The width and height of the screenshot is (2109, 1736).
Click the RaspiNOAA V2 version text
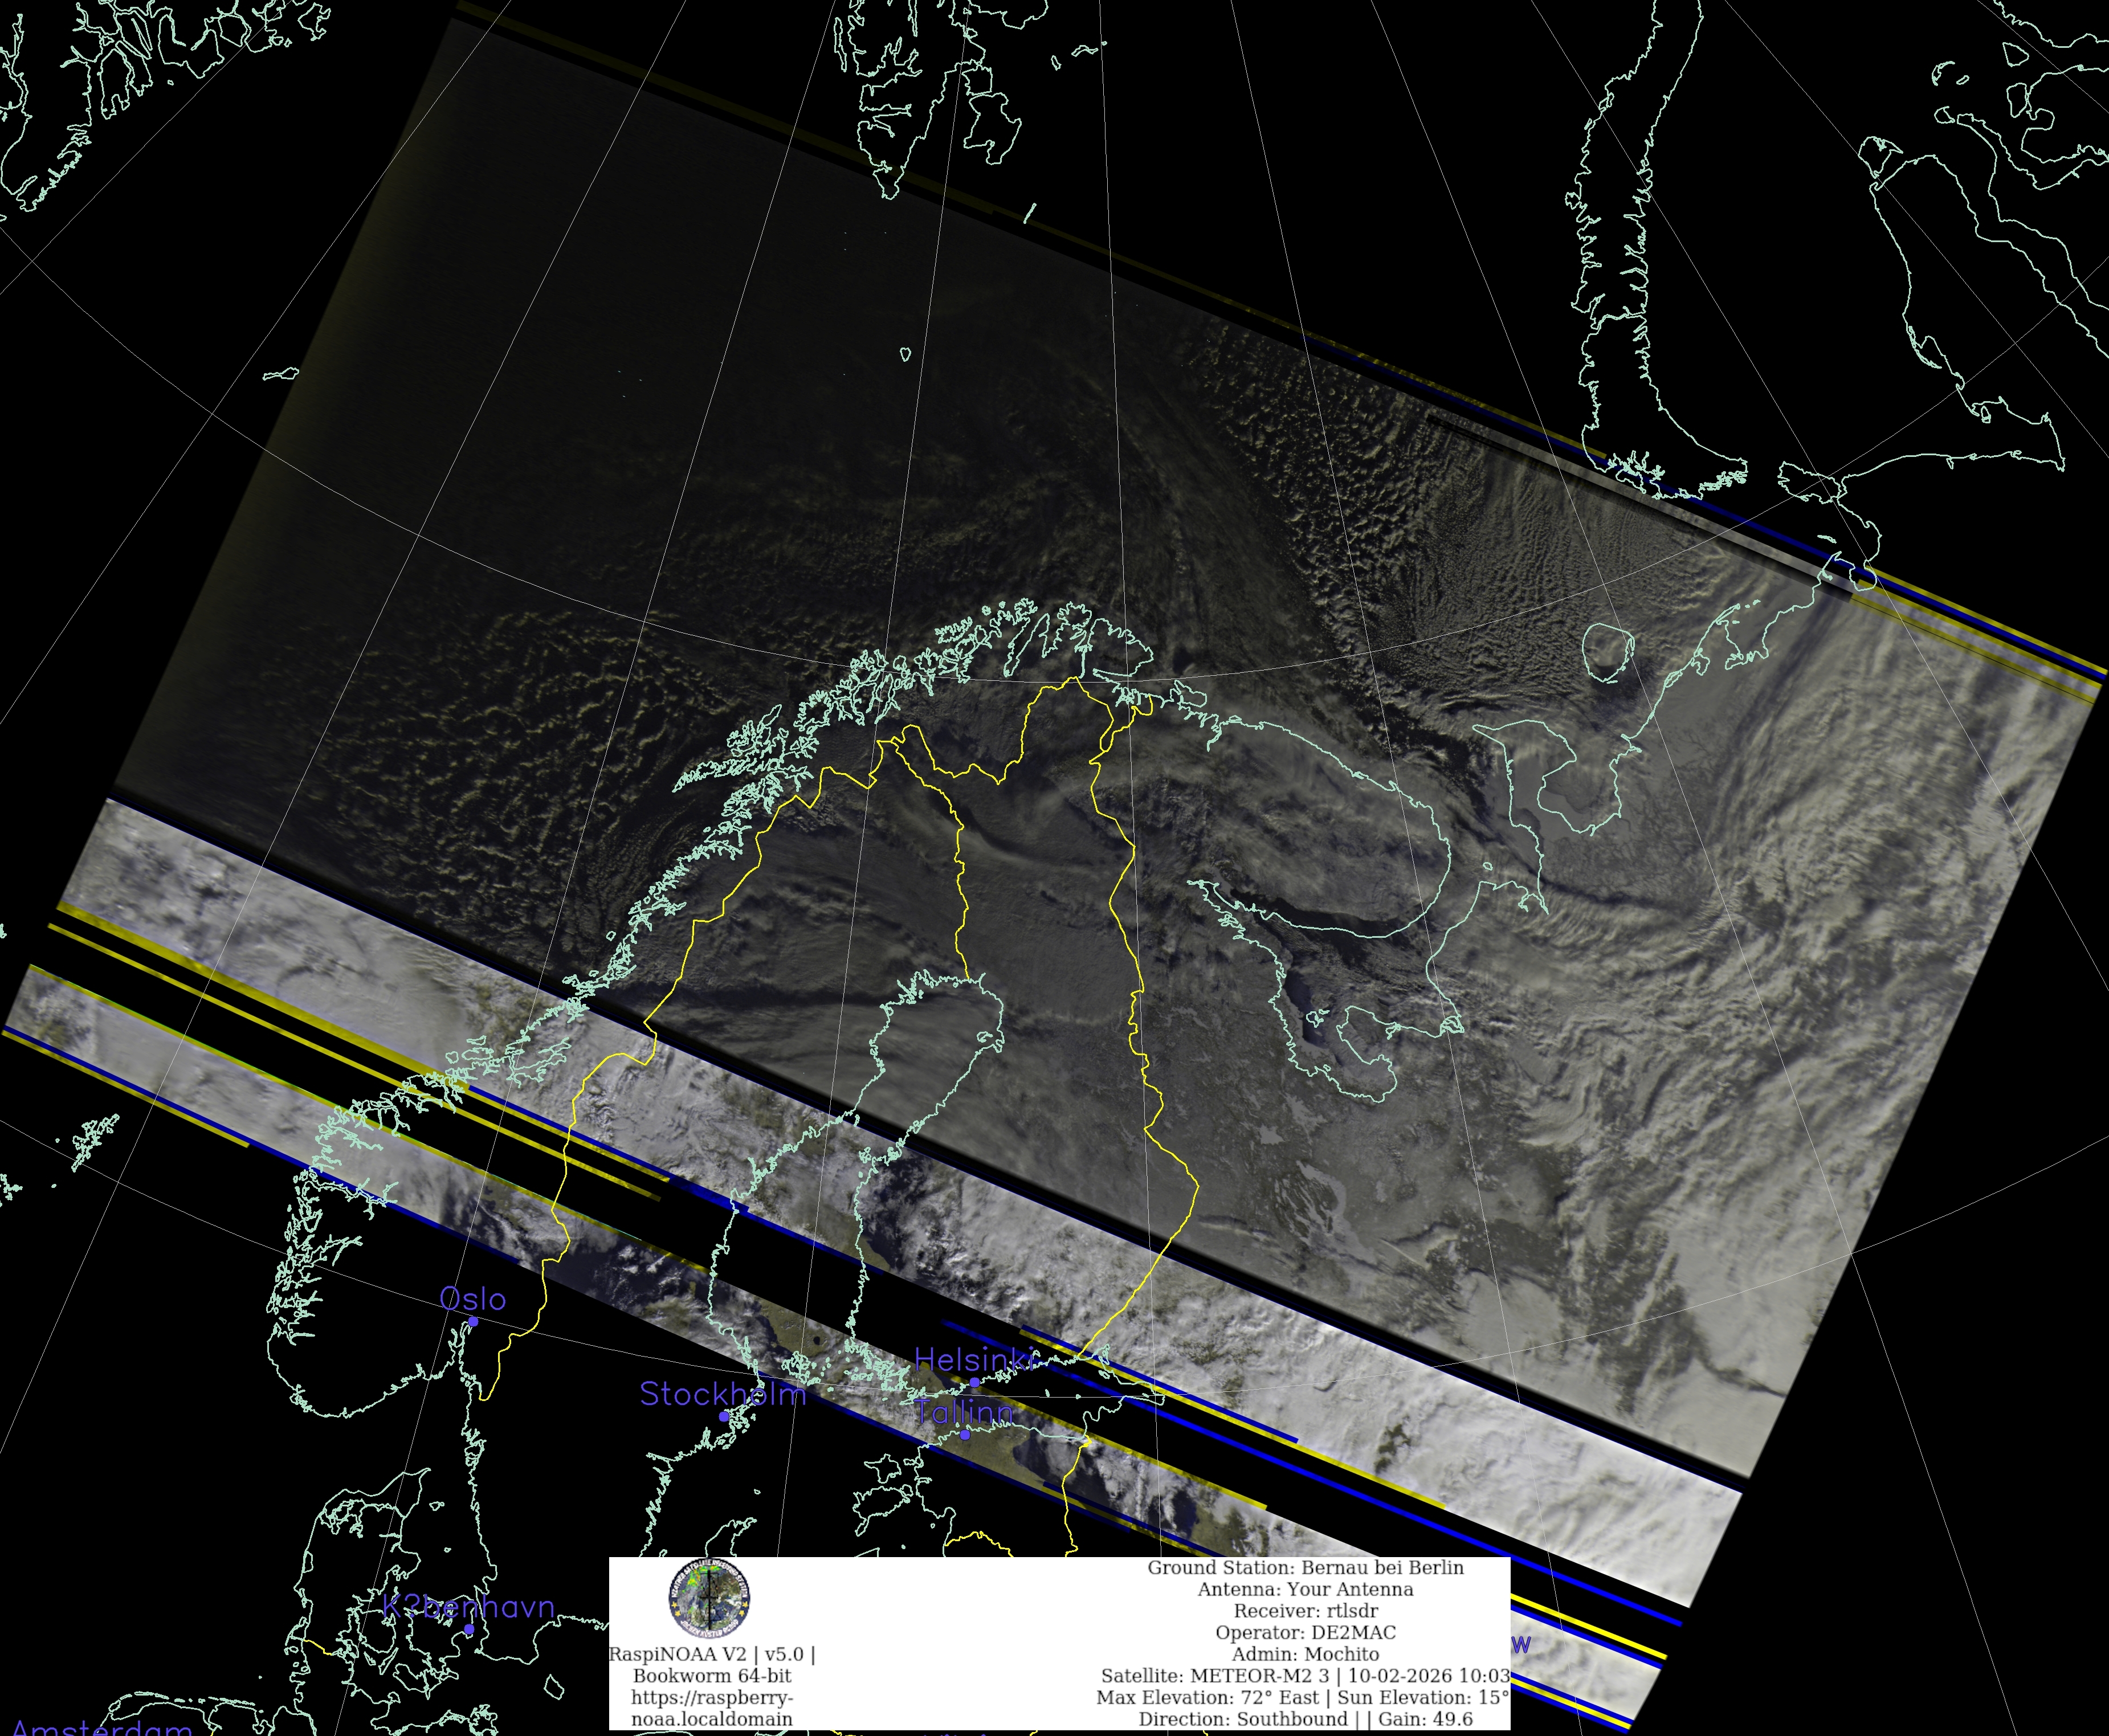[x=712, y=1654]
